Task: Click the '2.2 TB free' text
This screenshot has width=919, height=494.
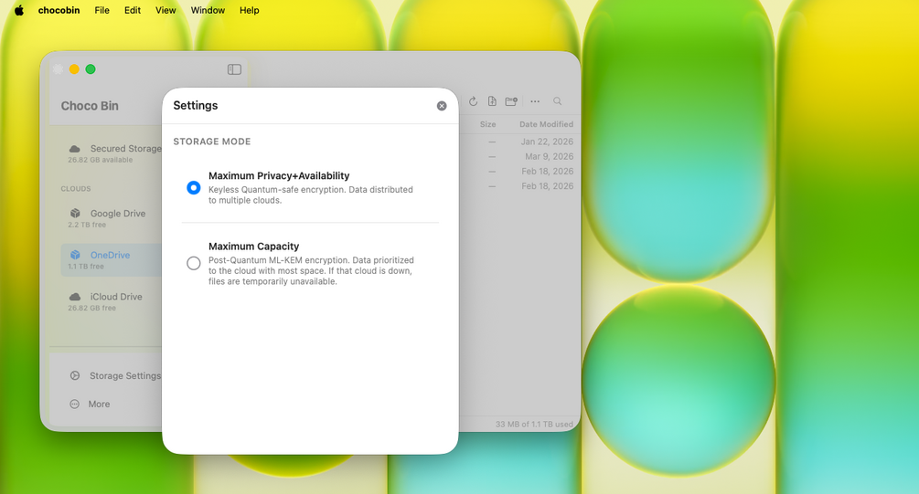Action: click(87, 225)
